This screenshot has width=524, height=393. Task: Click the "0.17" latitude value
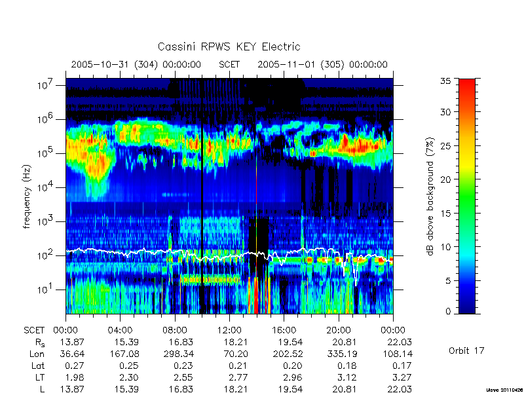[x=402, y=365]
